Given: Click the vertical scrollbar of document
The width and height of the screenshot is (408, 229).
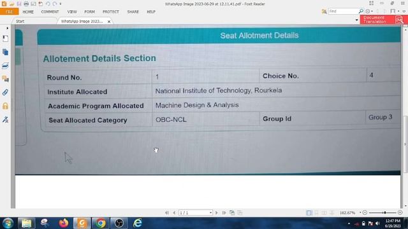Looking at the screenshot, I should click(405, 144).
